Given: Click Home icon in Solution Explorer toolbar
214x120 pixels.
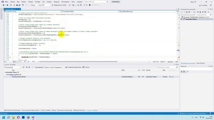Looking at the screenshot, I should point(187,12).
